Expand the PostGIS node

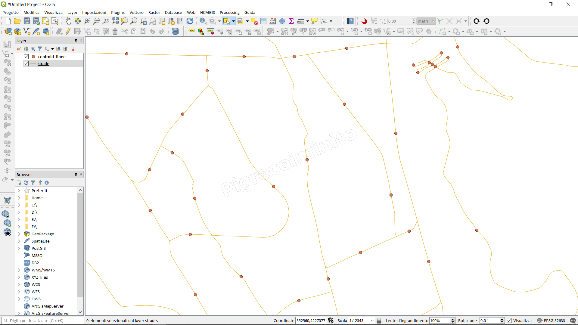19,248
